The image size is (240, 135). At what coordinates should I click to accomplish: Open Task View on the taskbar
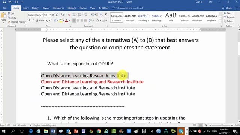(x=22, y=131)
